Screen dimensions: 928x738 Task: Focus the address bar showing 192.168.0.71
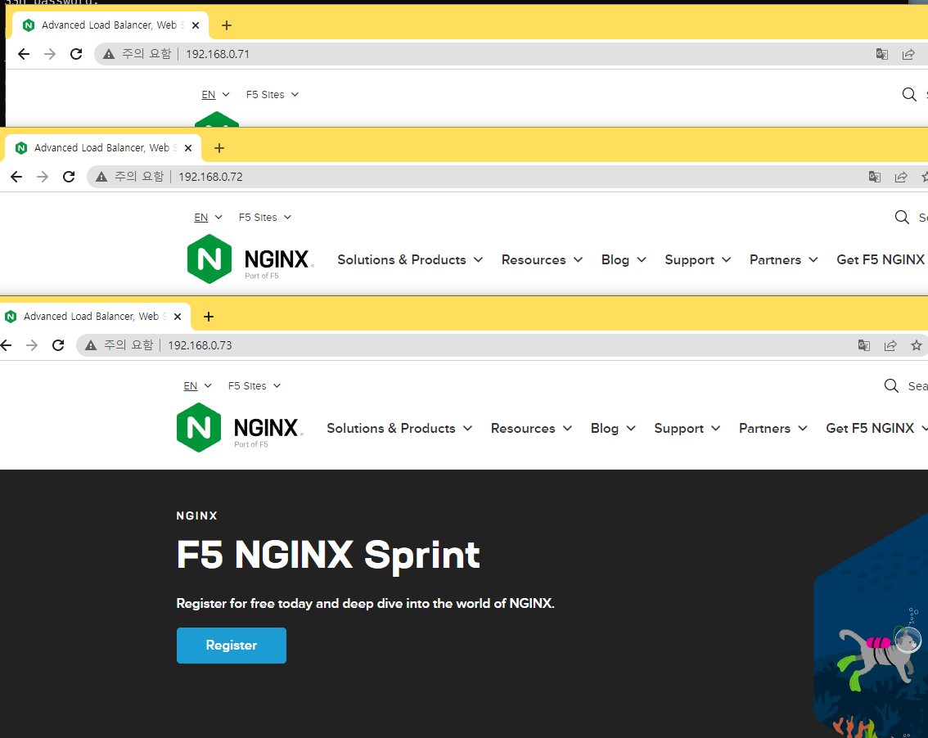point(509,55)
